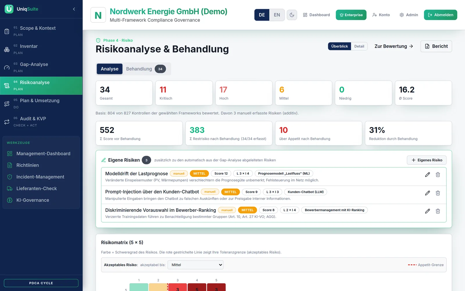
Task: Open Scope & Kontext in sidebar
Action: (41, 31)
